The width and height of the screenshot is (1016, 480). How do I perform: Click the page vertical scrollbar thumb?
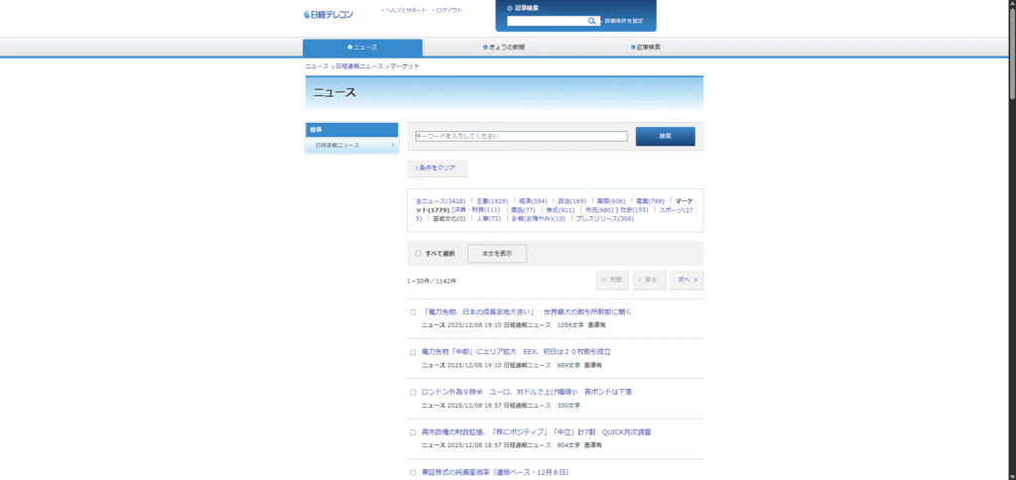(1012, 56)
